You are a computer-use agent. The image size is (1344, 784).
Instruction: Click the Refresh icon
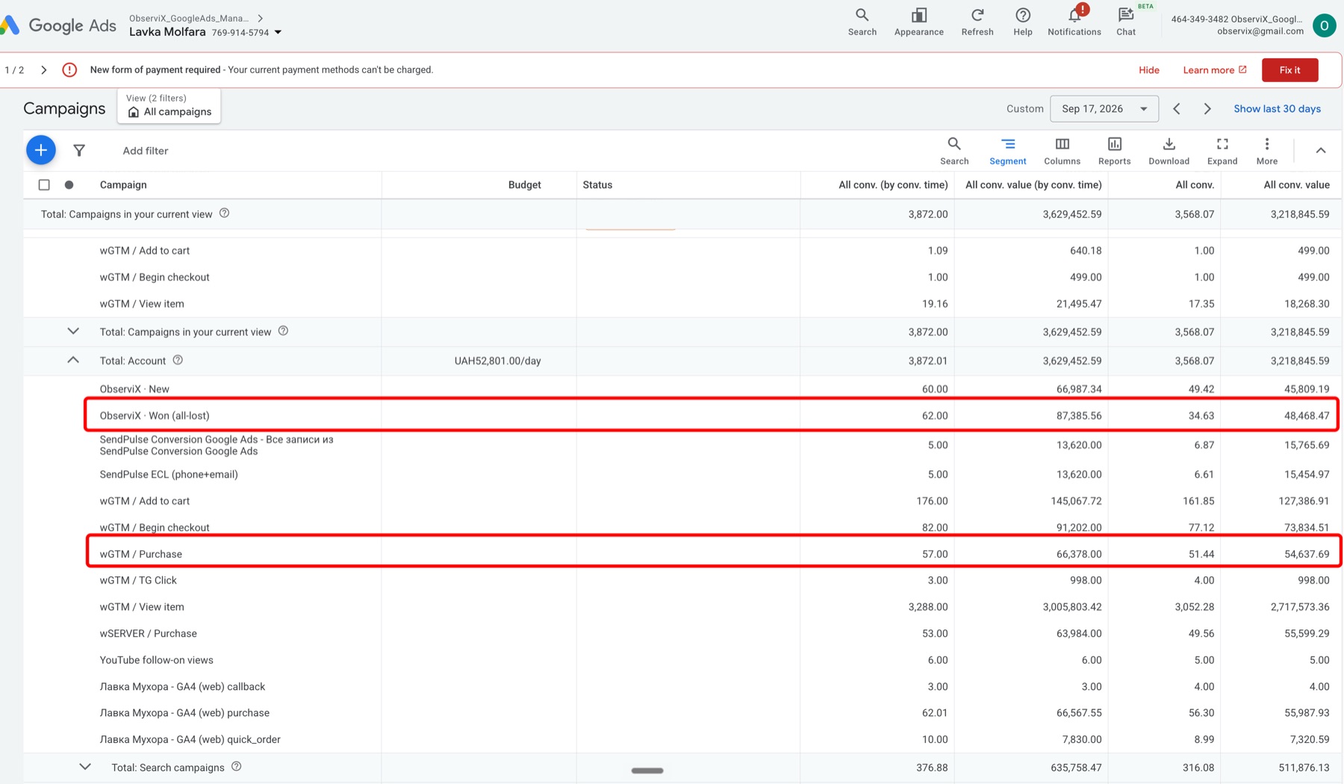pos(977,22)
